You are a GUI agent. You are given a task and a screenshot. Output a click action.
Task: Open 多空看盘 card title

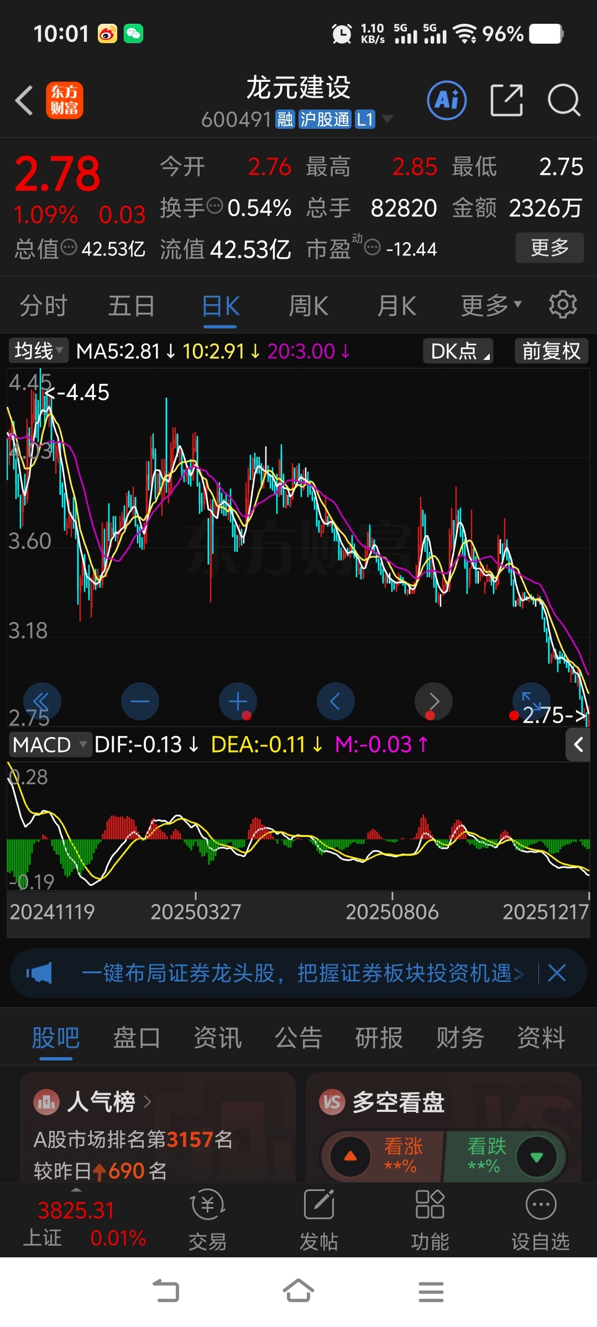[x=398, y=1102]
